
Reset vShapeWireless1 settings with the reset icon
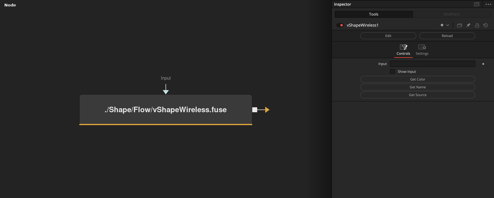486,25
